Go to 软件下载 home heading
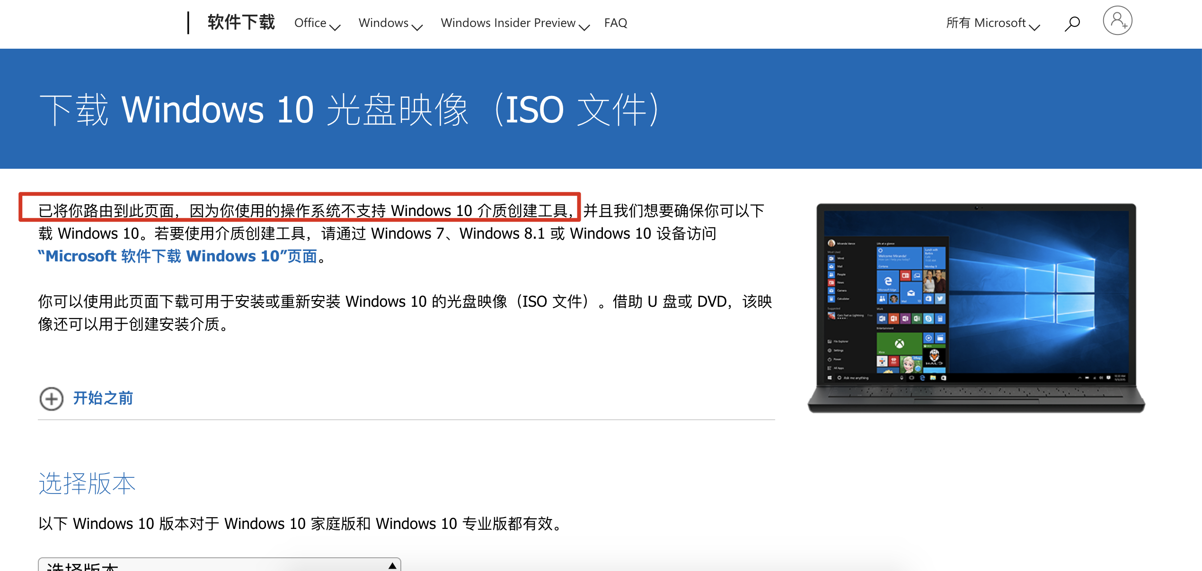This screenshot has width=1202, height=571. pyautogui.click(x=241, y=23)
